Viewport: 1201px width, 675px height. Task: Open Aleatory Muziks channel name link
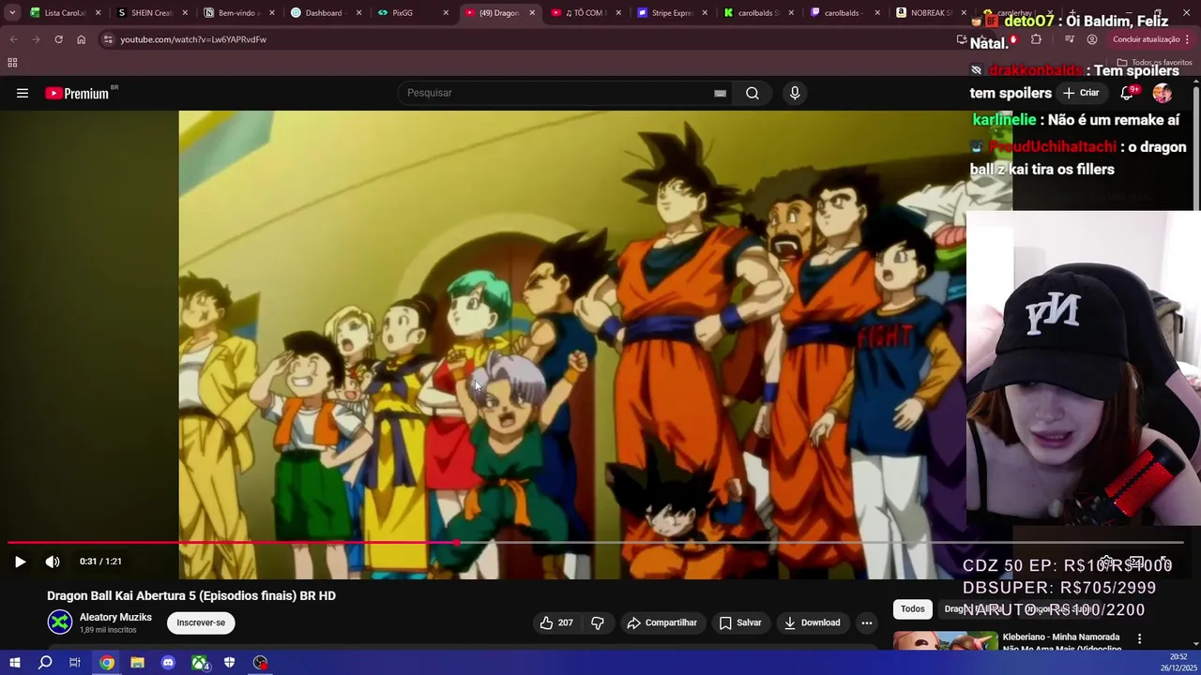click(115, 617)
